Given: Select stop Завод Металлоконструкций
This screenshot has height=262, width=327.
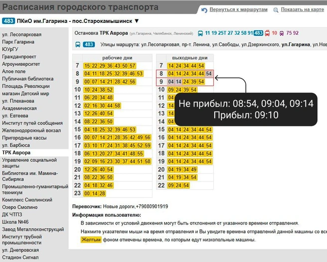Looking at the screenshot, I should [x=33, y=229].
